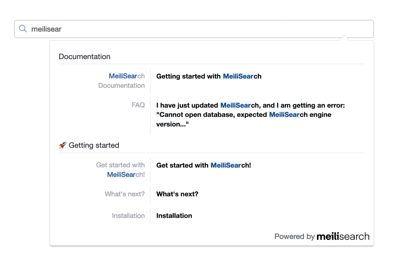Select the gray What's next? category label

pyautogui.click(x=125, y=194)
